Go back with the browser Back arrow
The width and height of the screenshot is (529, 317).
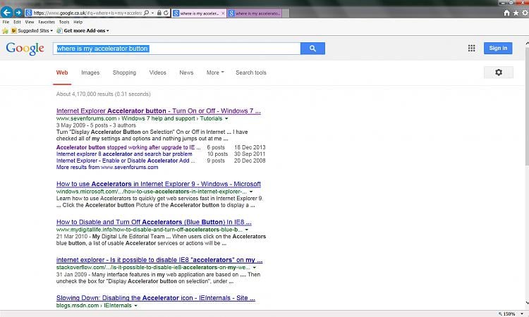tap(6, 13)
